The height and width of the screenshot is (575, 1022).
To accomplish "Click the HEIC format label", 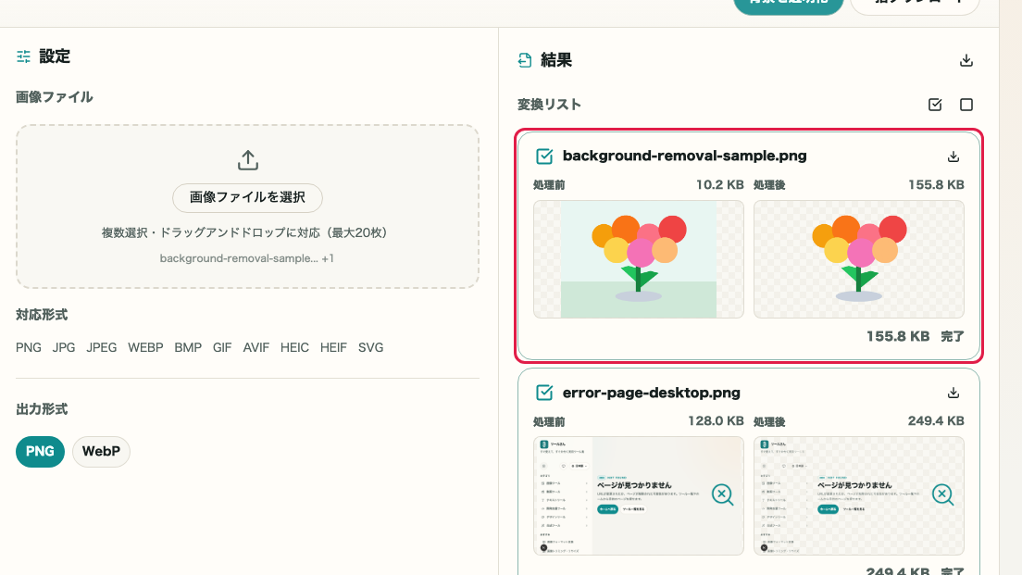I will click(x=294, y=347).
